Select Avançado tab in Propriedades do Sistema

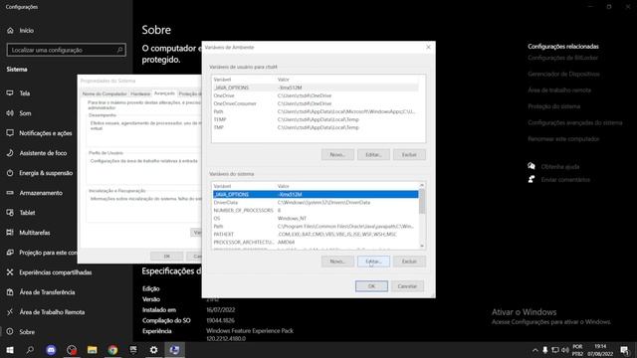[x=164, y=93]
